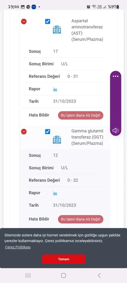Image resolution: width=127 pixels, height=283 pixels.
Task: Uncheck the Gamma glutamil transferaz (GGT) checkbox
Action: [x=47, y=132]
